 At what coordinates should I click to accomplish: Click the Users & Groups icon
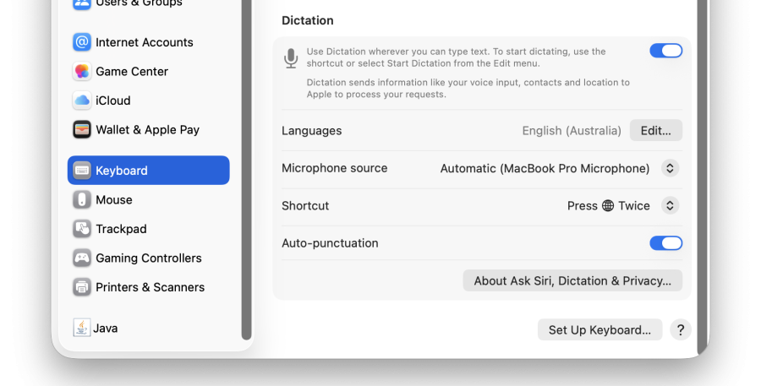(81, 4)
